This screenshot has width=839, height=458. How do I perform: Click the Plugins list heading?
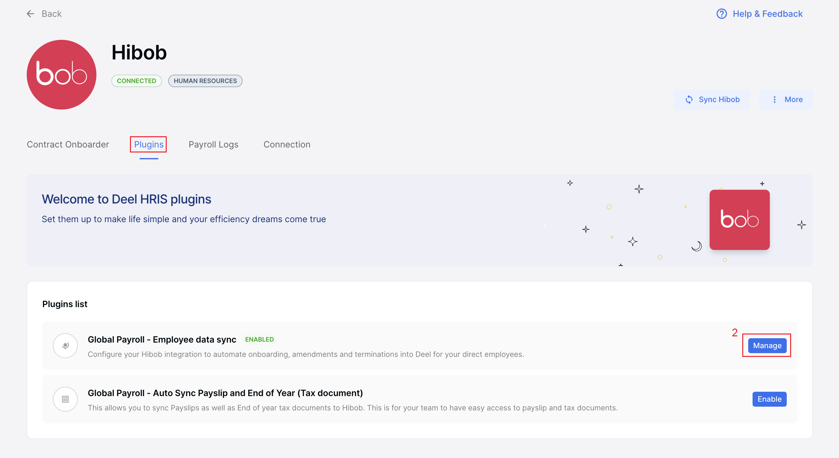(64, 304)
